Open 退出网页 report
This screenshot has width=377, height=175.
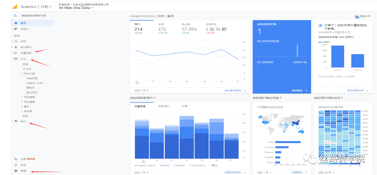32,92
